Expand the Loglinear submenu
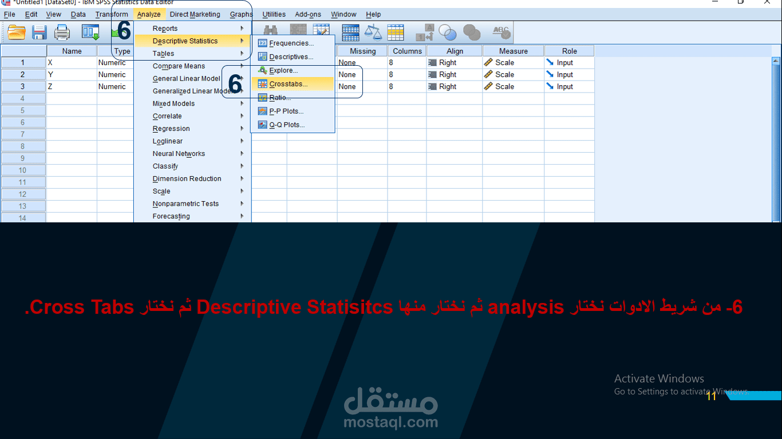Screen dimensions: 782x439 pyautogui.click(x=192, y=142)
